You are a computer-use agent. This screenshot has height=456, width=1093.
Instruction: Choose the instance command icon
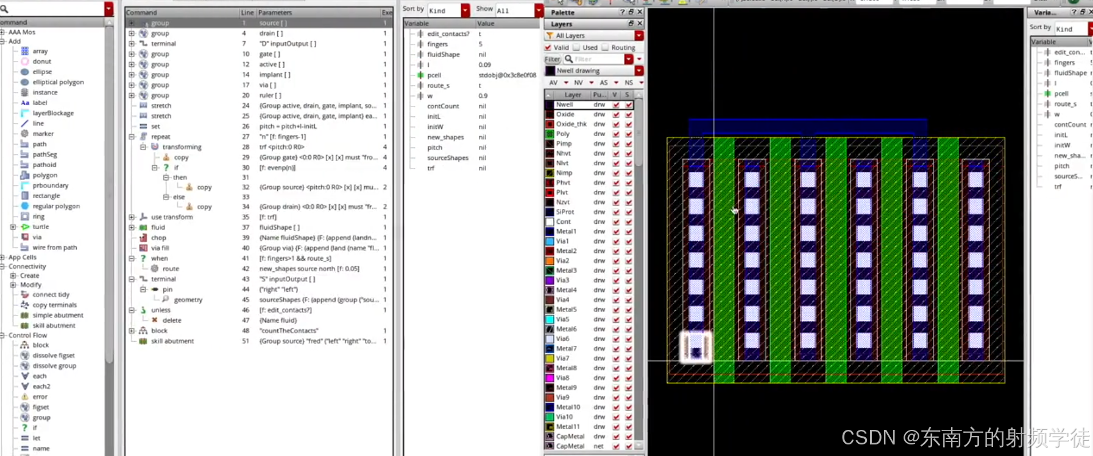pyautogui.click(x=25, y=92)
